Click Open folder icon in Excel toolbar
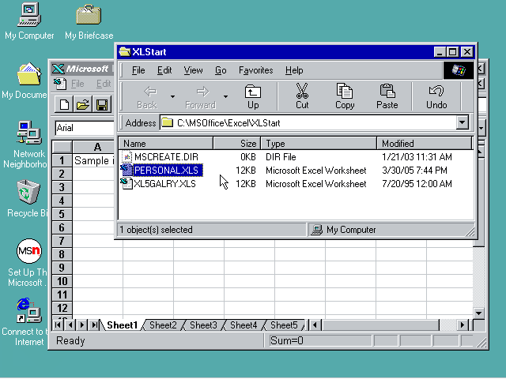506x379 pixels. pyautogui.click(x=83, y=105)
